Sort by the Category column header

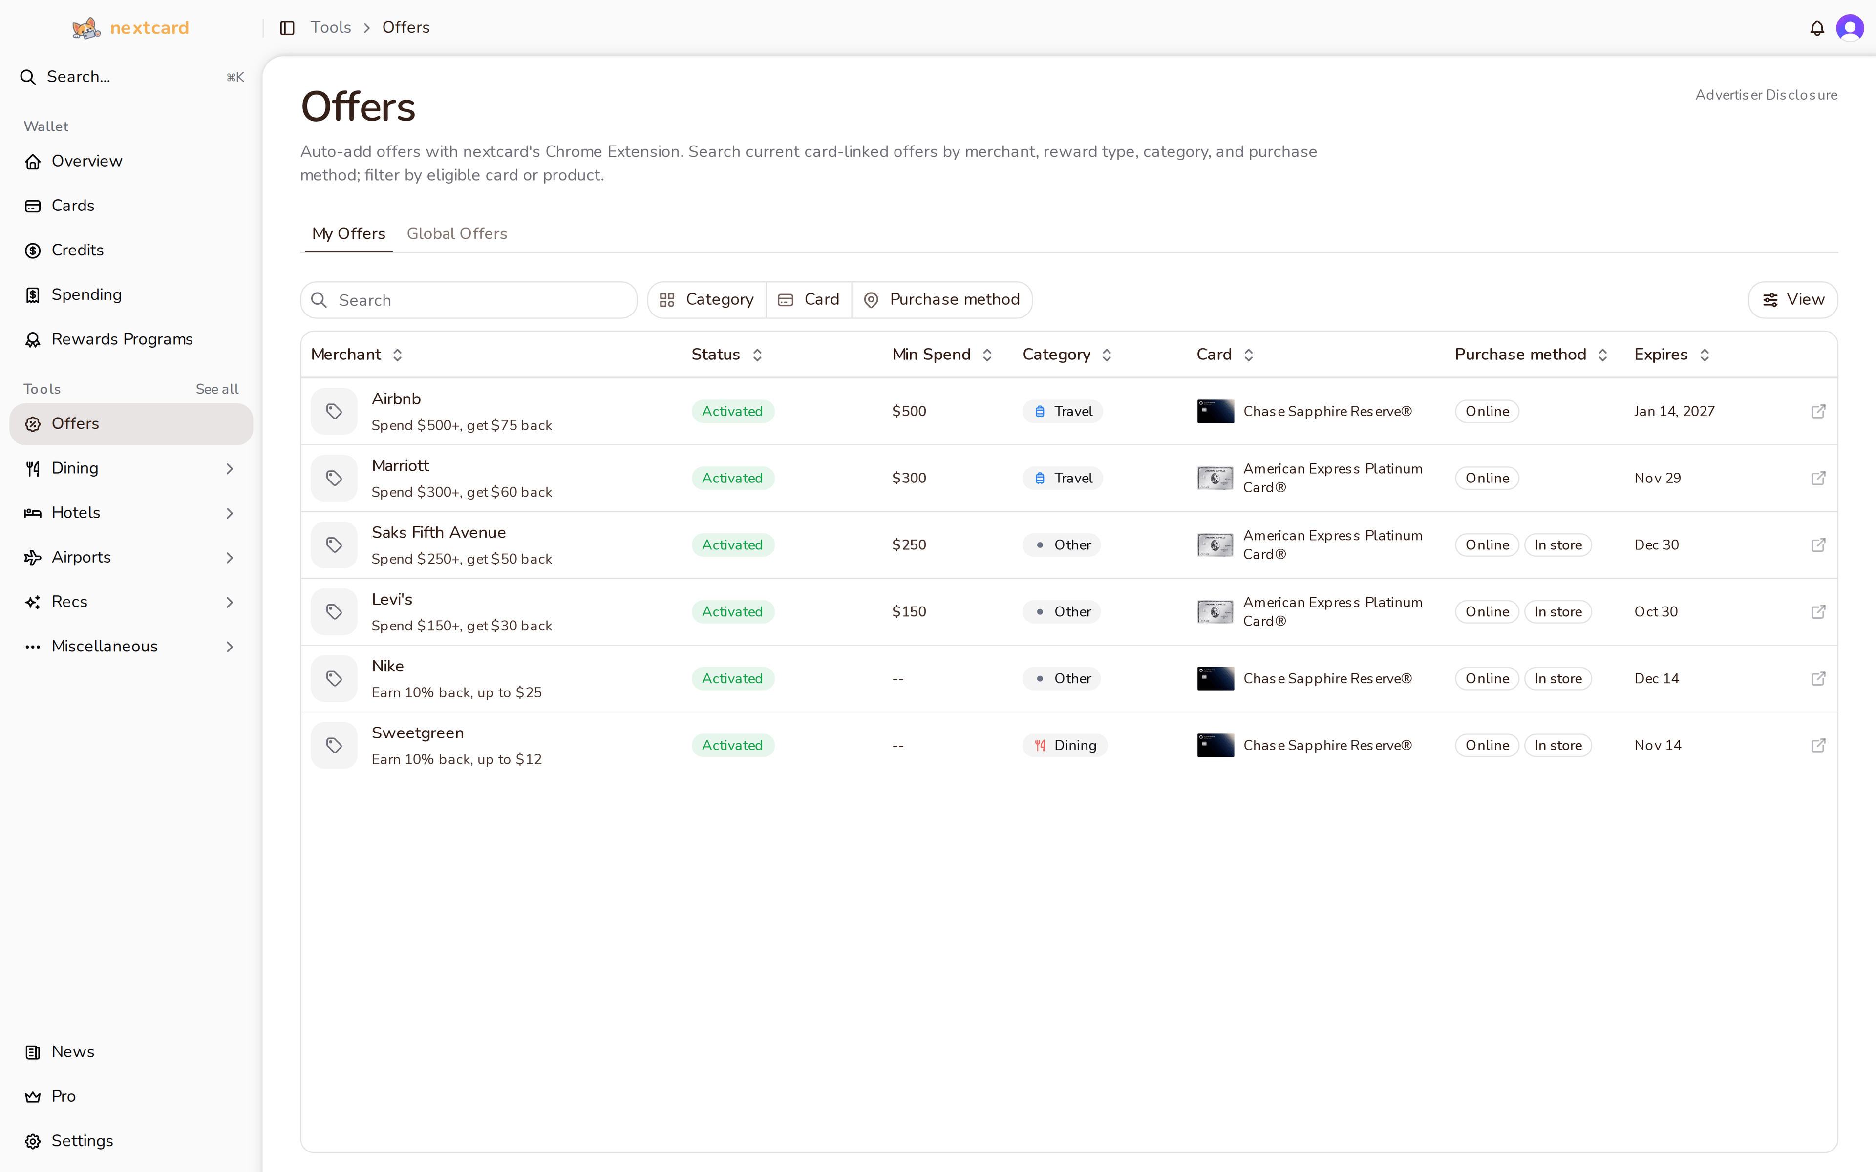coord(1067,354)
